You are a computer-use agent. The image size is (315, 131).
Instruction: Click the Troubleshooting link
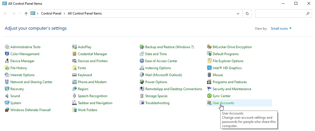tap(157, 103)
